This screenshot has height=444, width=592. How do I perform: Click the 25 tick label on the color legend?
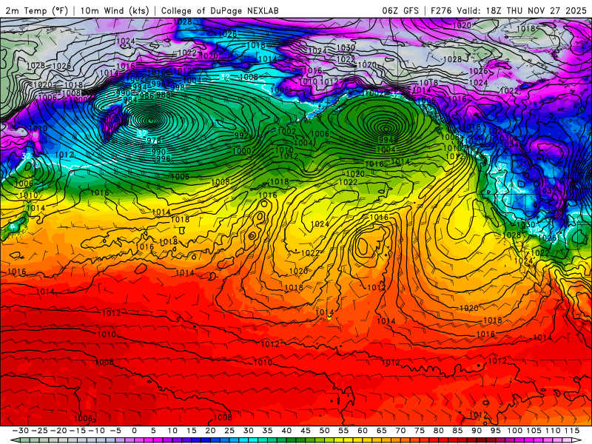coord(229,431)
